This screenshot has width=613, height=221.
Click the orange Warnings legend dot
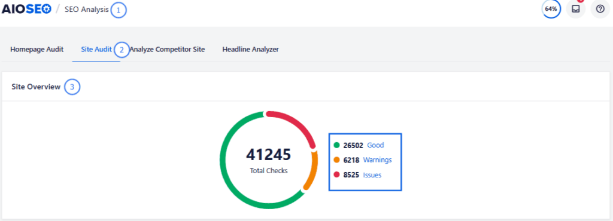click(336, 160)
